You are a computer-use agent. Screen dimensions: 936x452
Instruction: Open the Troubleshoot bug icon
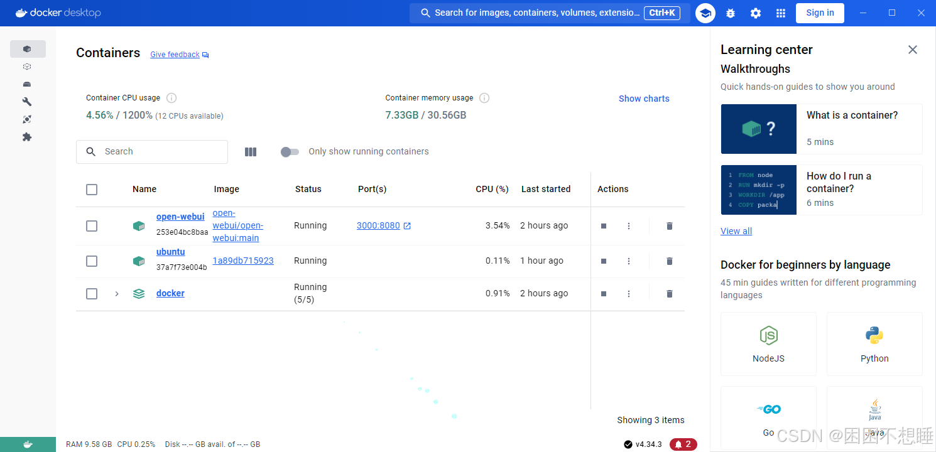(x=731, y=13)
